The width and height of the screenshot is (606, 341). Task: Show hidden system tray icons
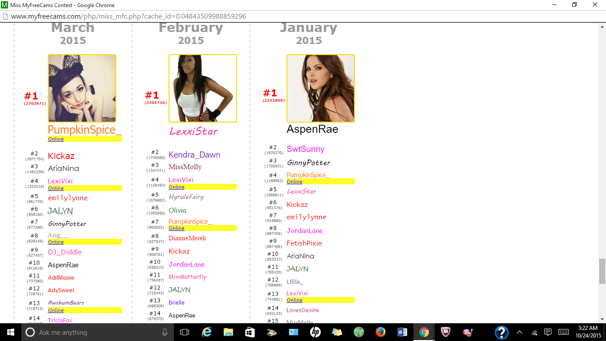[520, 332]
